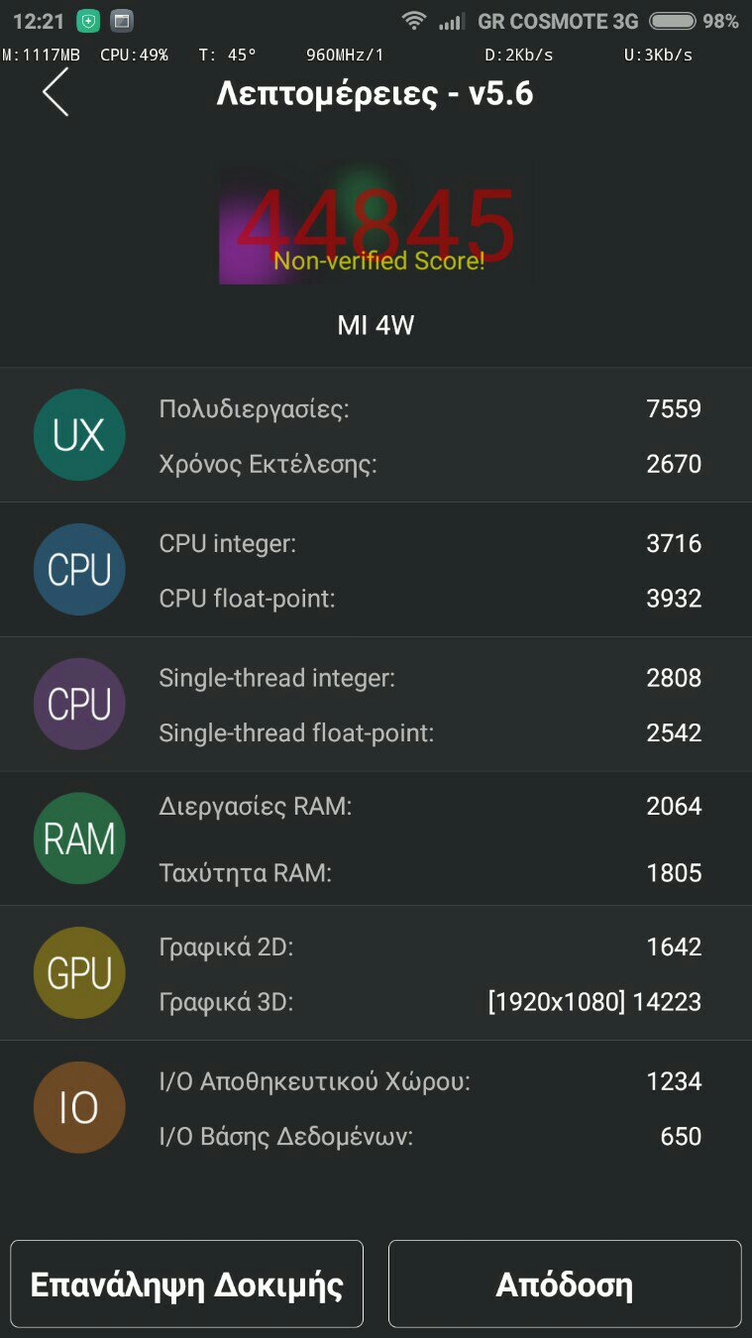Viewport: 752px width, 1338px height.
Task: Open the green shield notification icon
Action: [88, 21]
